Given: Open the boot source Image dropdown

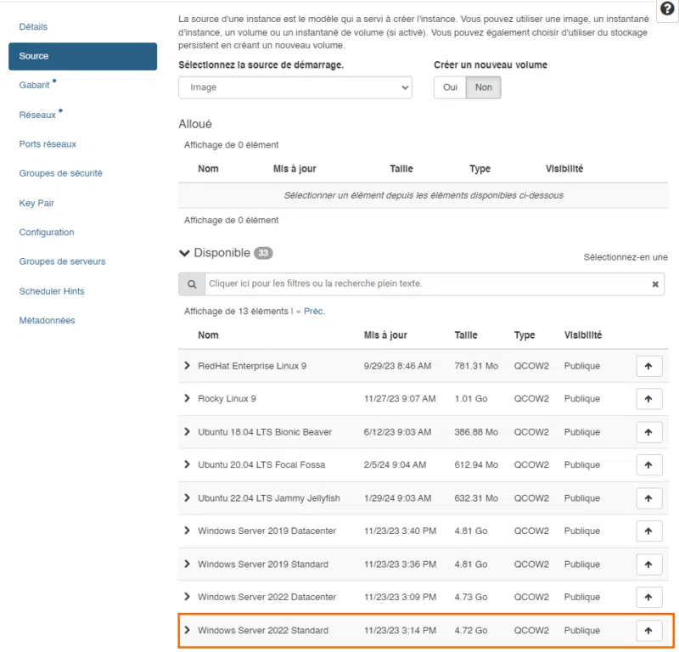Looking at the screenshot, I should (x=295, y=87).
